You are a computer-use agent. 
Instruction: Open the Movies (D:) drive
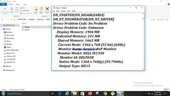(x=10, y=53)
